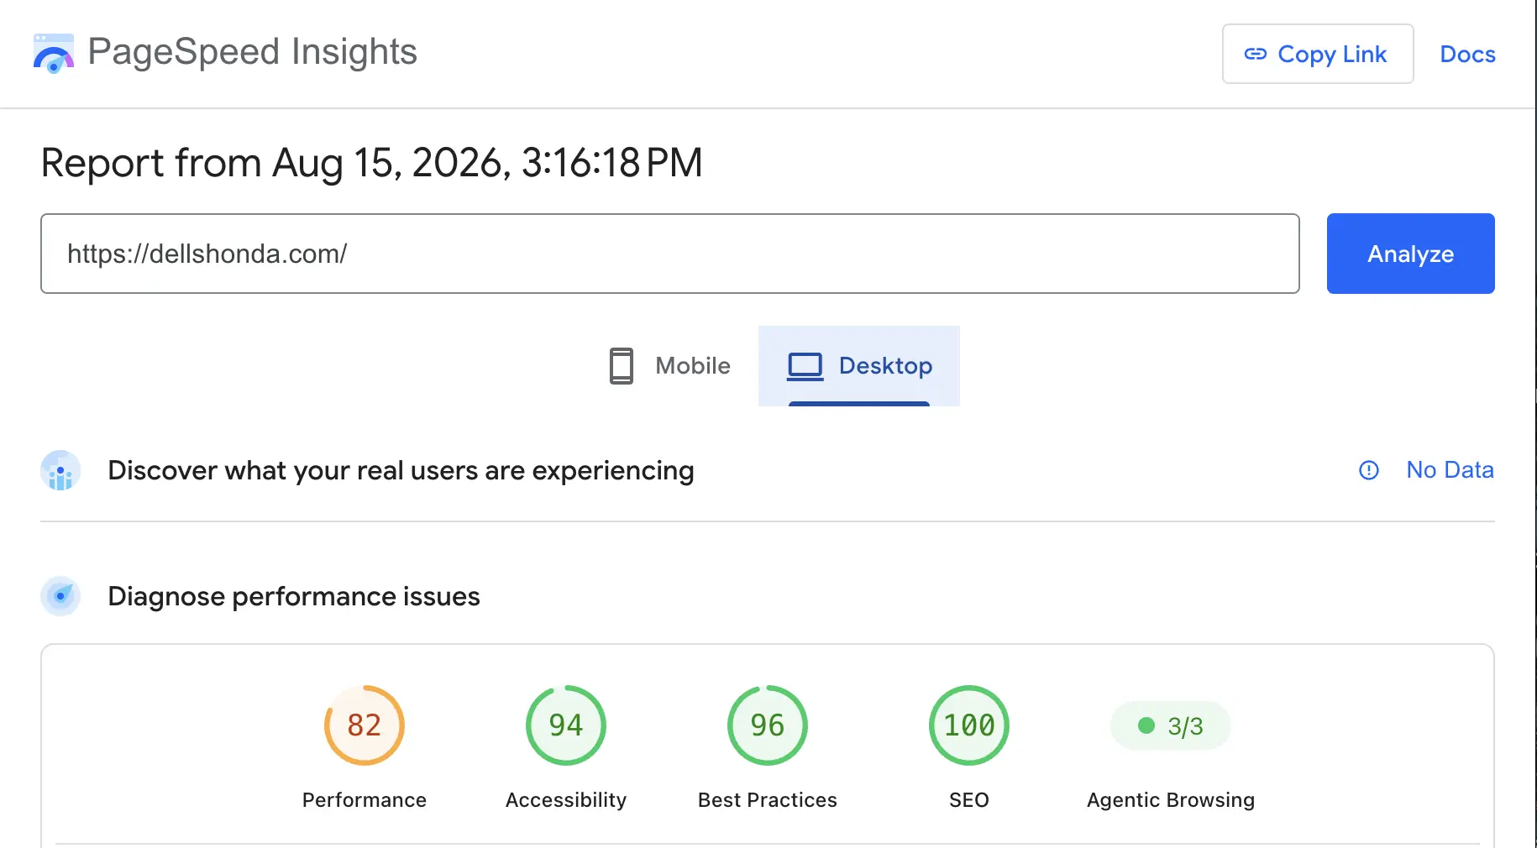Click the Best Practices label

point(768,800)
